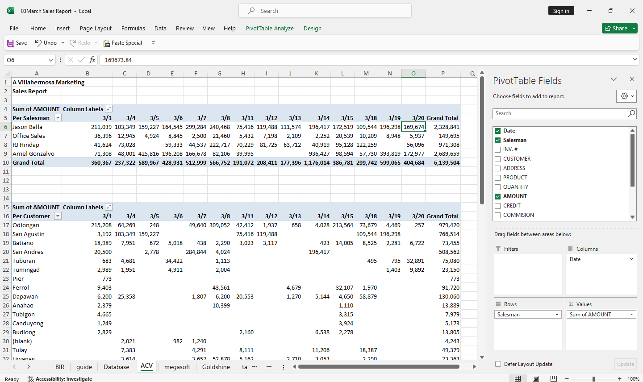Click the Sign in button
This screenshot has width=643, height=382.
(561, 11)
